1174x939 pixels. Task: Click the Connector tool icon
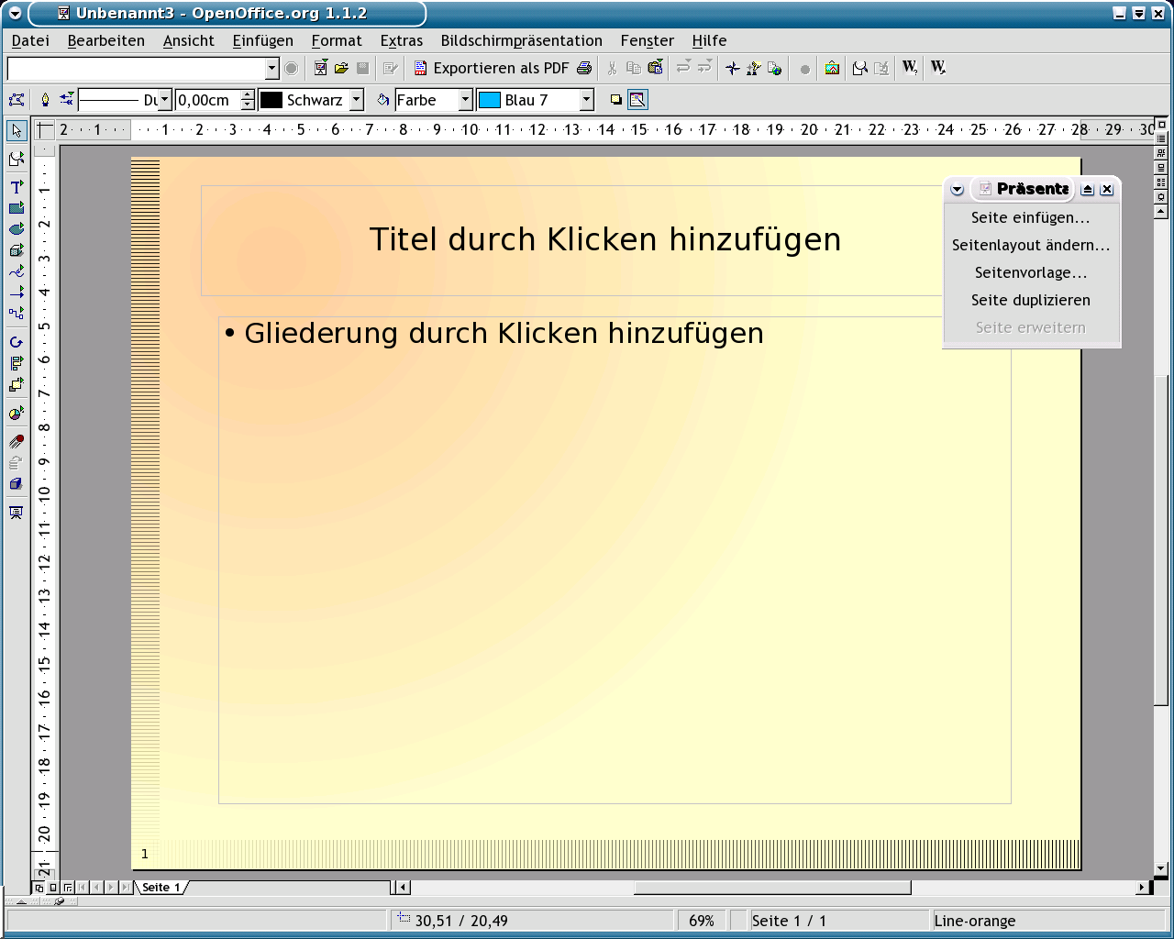[16, 314]
